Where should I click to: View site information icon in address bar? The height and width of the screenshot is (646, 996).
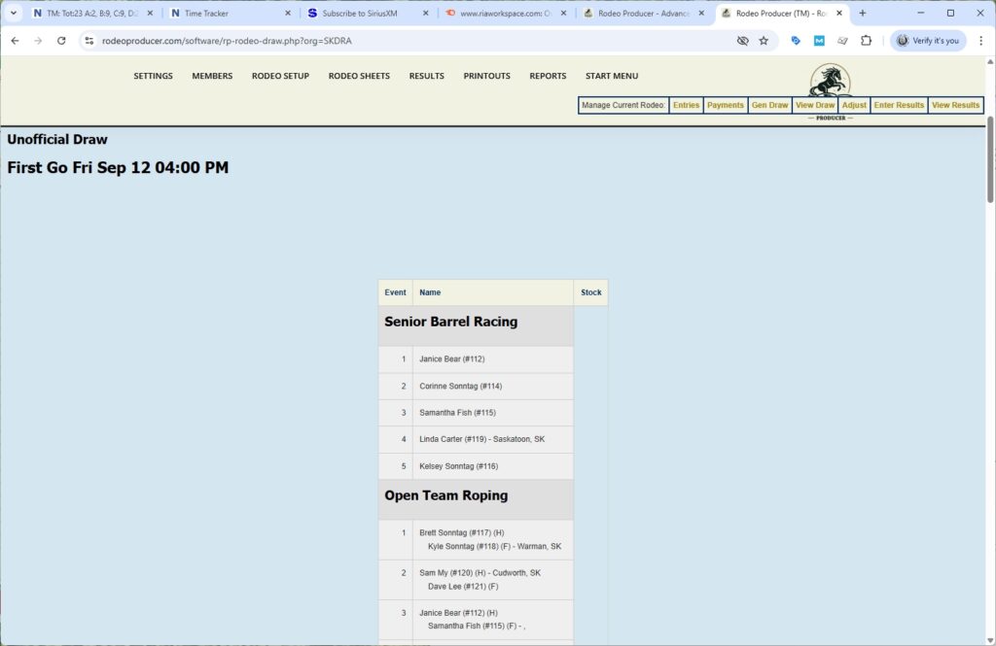[x=89, y=41]
